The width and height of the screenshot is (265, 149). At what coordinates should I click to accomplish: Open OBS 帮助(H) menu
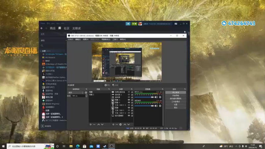[x=123, y=39]
